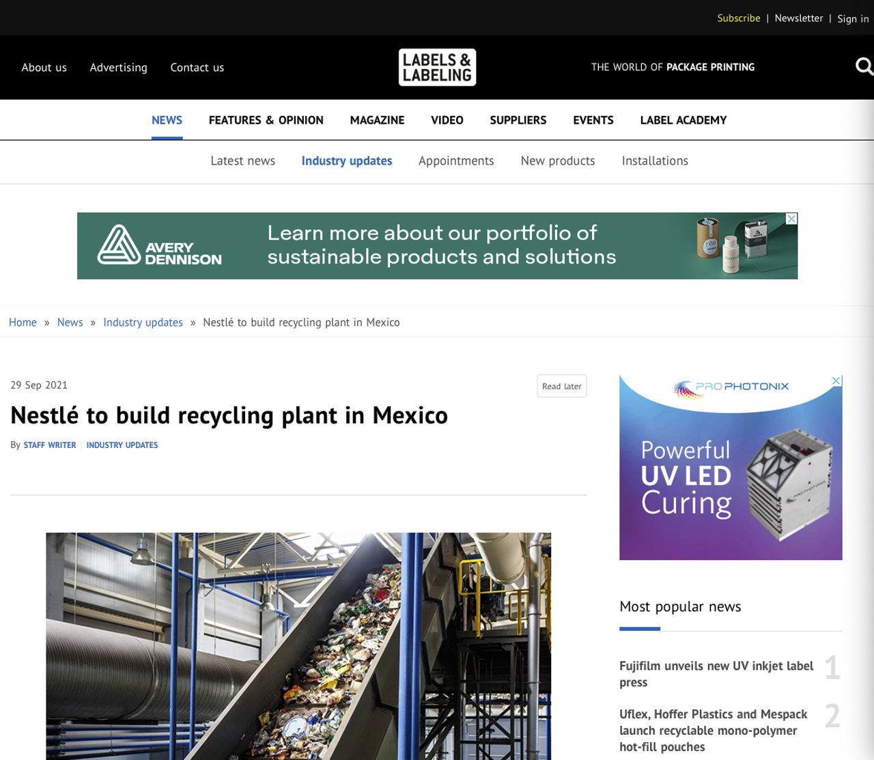Switch to the Latest news tab
Image resolution: width=874 pixels, height=760 pixels.
(x=242, y=160)
